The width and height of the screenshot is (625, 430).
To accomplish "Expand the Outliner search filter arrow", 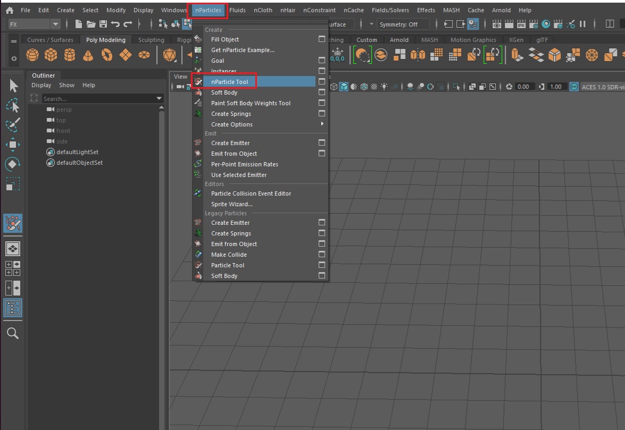I will [x=159, y=98].
